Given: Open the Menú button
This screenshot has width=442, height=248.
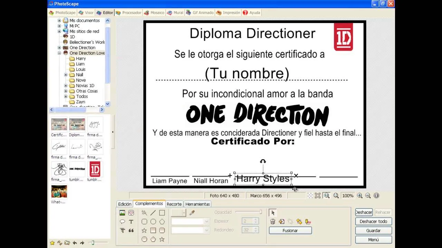Looking at the screenshot, I should click(373, 239).
